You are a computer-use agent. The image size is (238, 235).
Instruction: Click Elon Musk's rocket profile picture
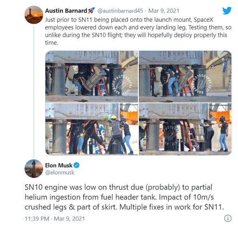[34, 168]
